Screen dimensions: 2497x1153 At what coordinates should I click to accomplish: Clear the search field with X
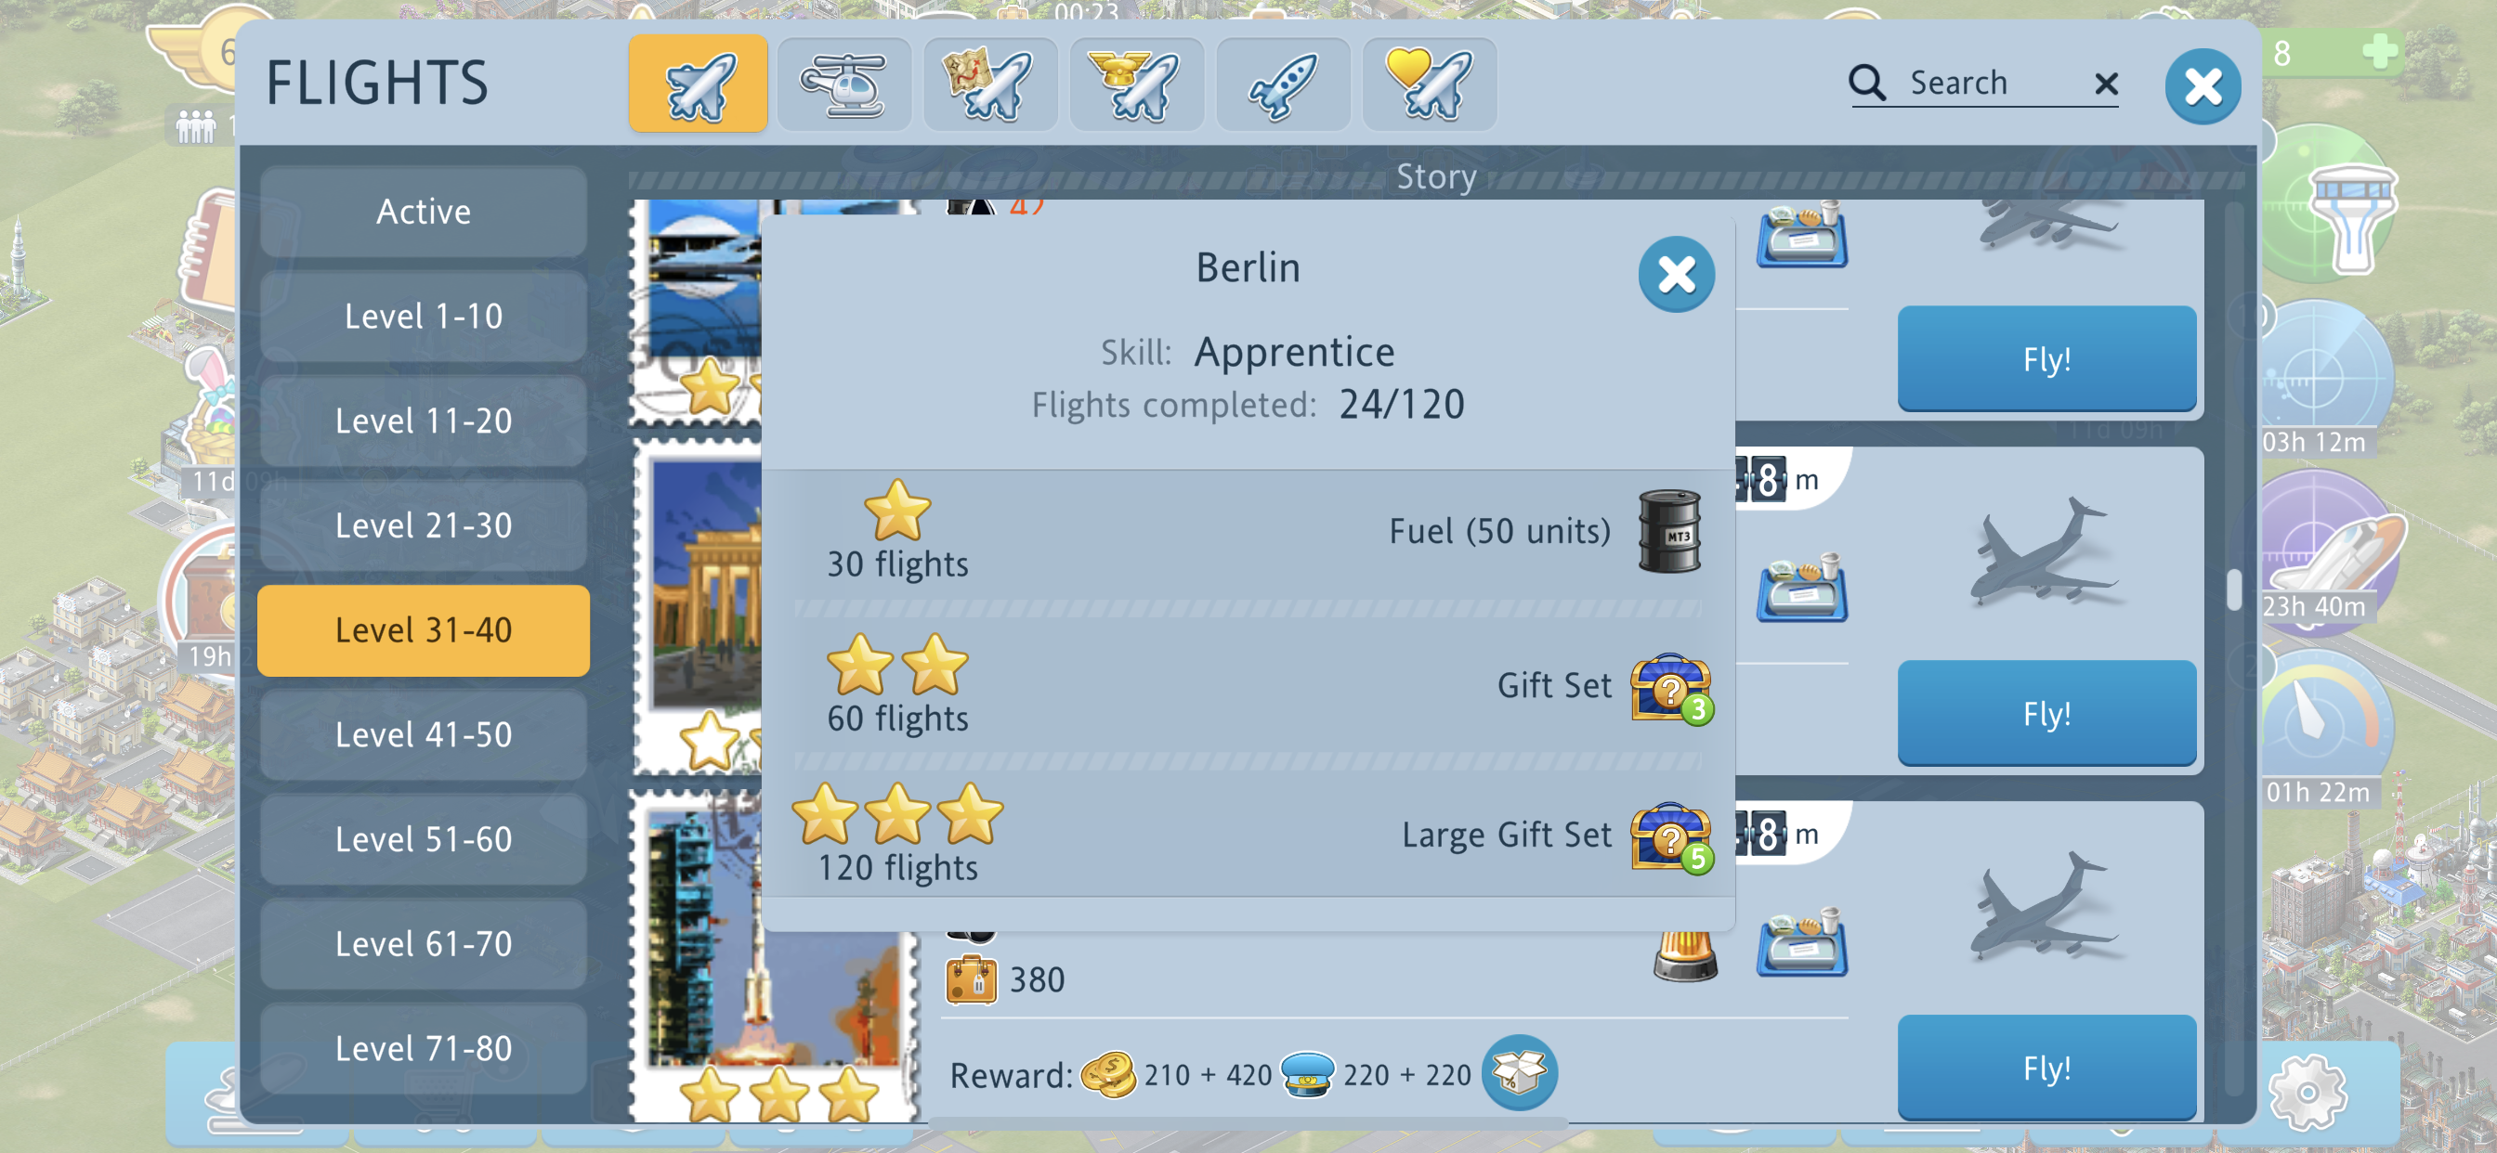(x=2105, y=84)
